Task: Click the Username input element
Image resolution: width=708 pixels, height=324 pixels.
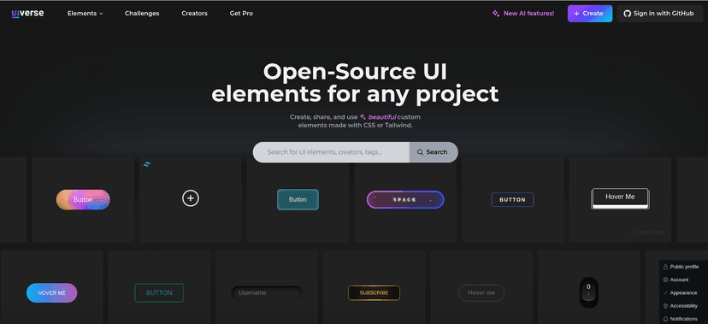Action: [267, 293]
